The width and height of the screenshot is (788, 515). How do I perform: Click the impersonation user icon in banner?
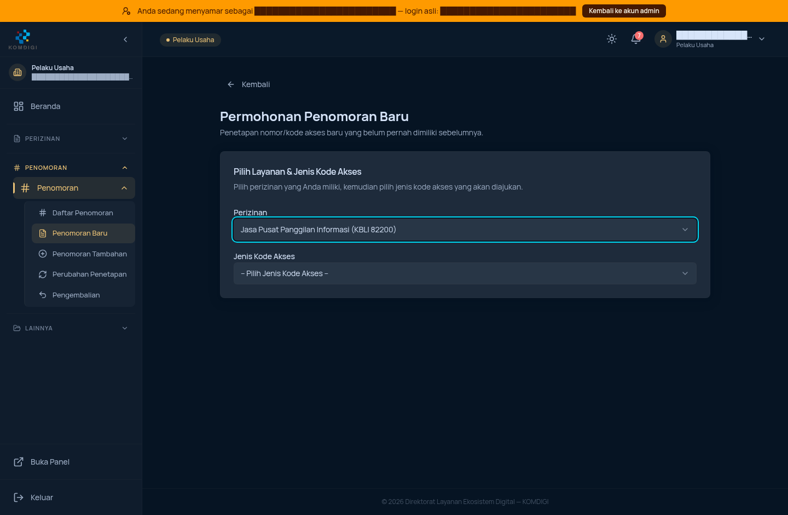click(126, 11)
